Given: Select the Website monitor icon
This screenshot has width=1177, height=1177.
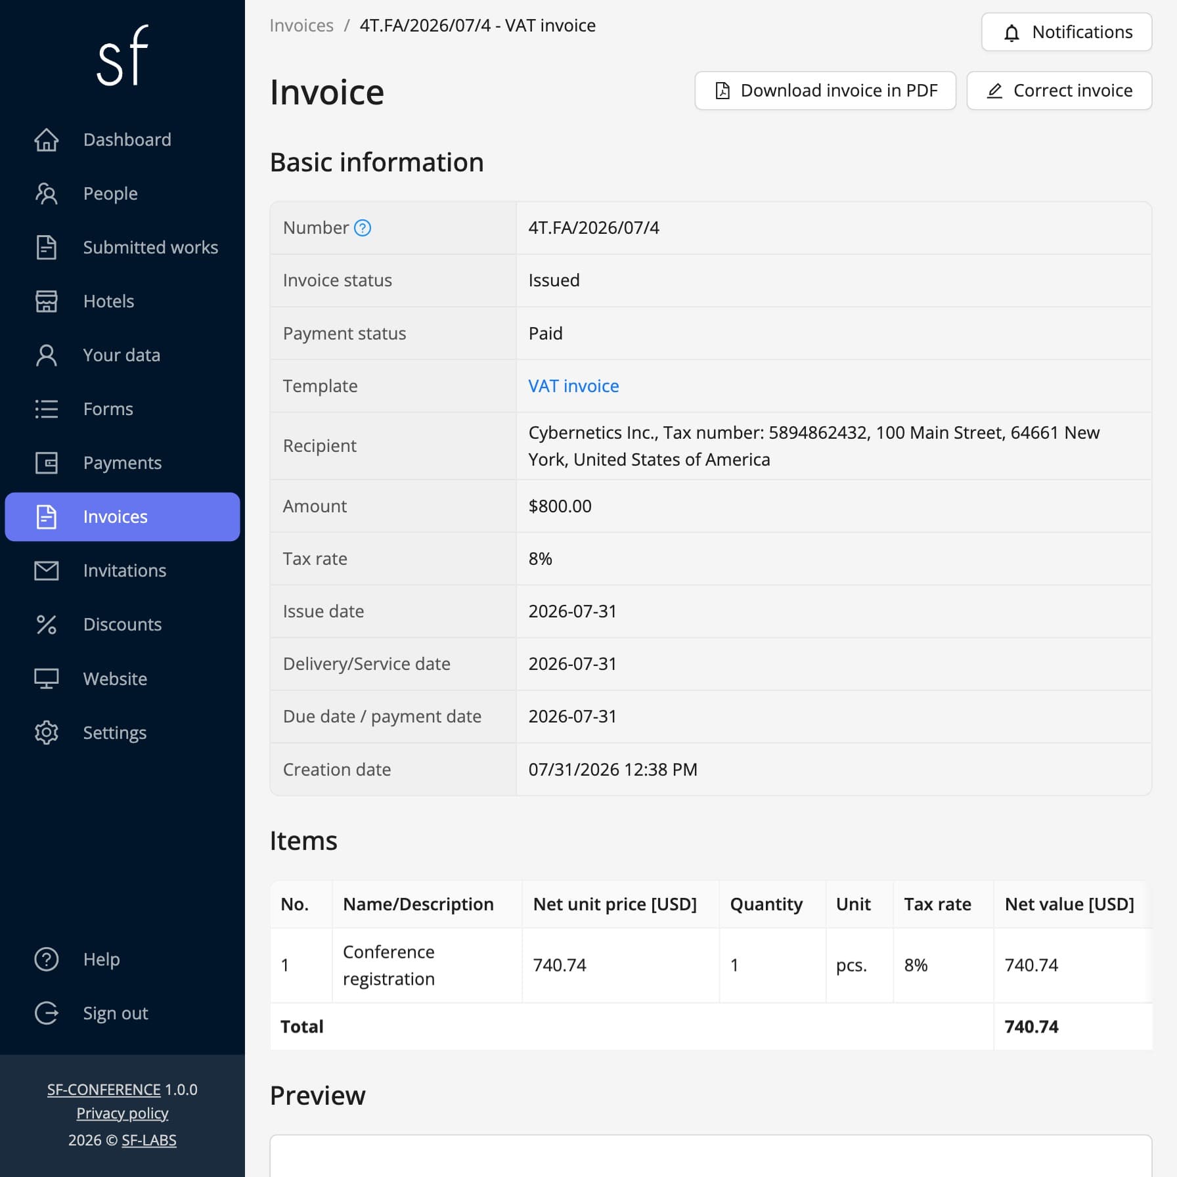Looking at the screenshot, I should 47,678.
